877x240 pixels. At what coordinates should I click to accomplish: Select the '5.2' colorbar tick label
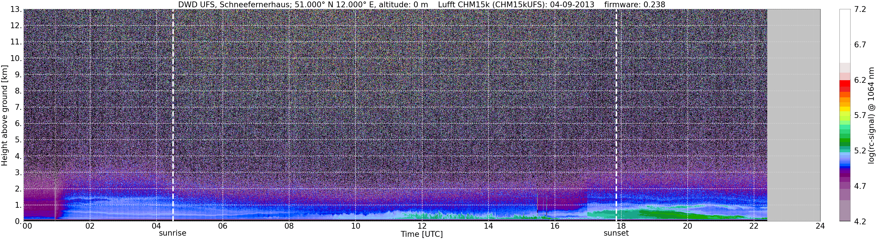(860, 151)
